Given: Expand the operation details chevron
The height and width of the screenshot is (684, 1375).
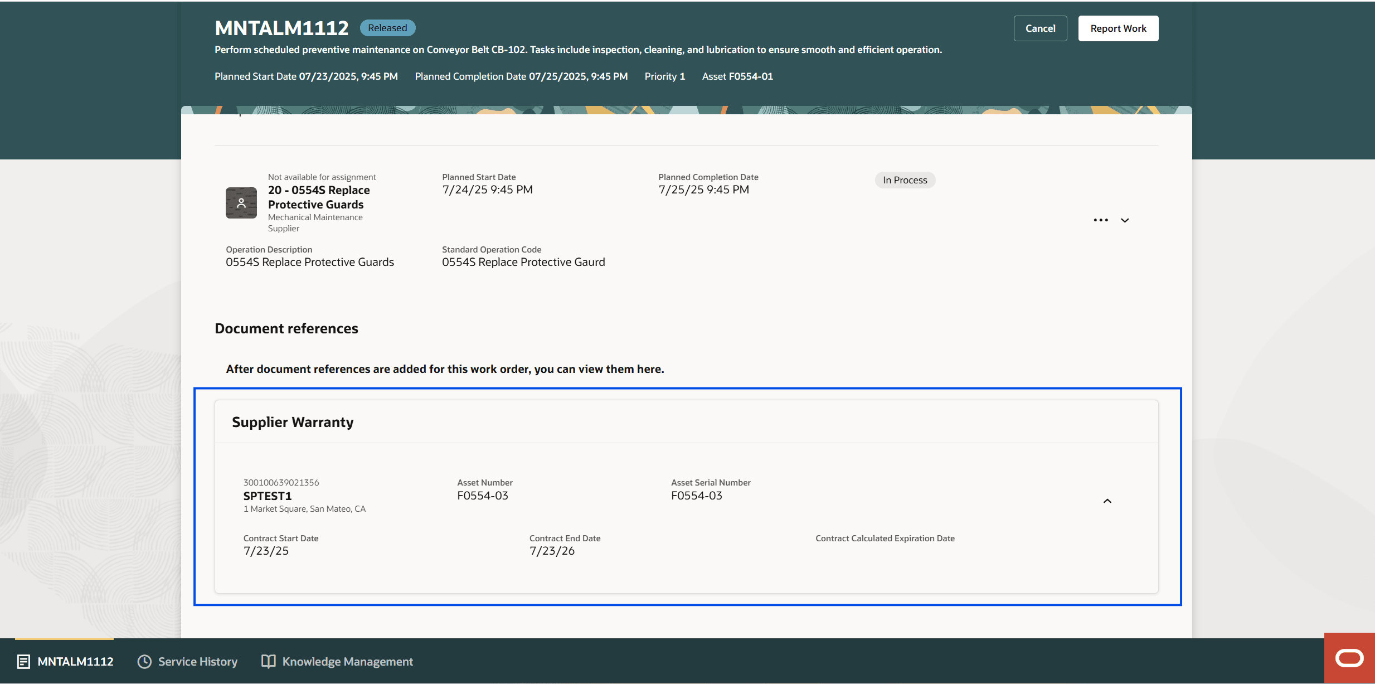Looking at the screenshot, I should coord(1124,220).
